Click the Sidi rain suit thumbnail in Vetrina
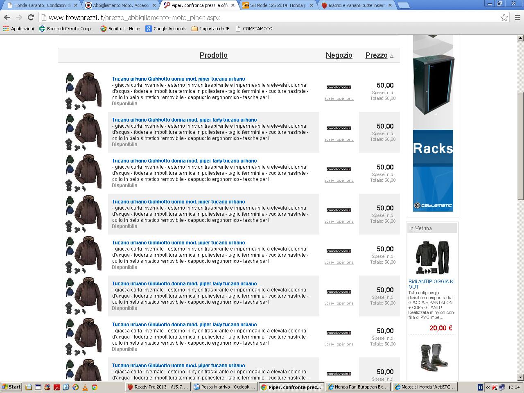 tap(432, 257)
